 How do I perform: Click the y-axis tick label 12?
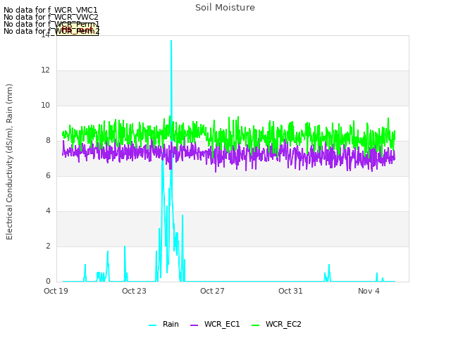pyautogui.click(x=45, y=70)
